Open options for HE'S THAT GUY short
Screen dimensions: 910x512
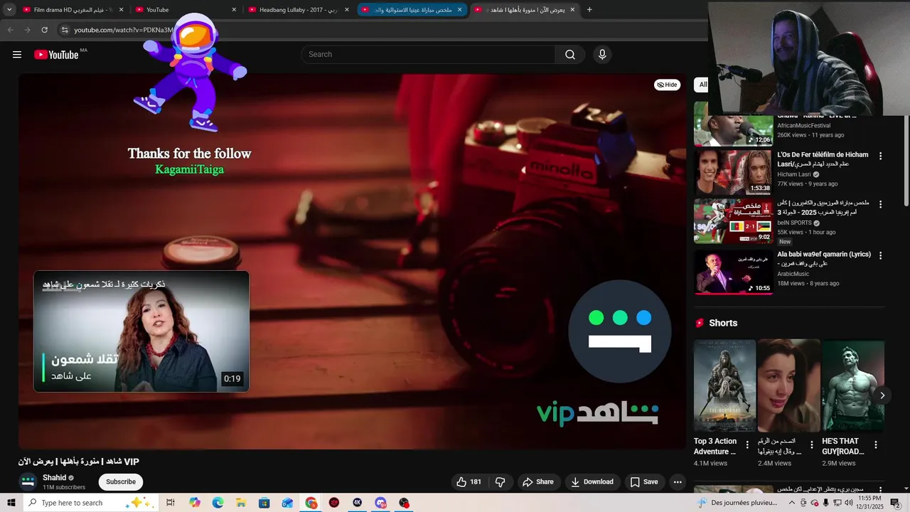[x=876, y=445]
